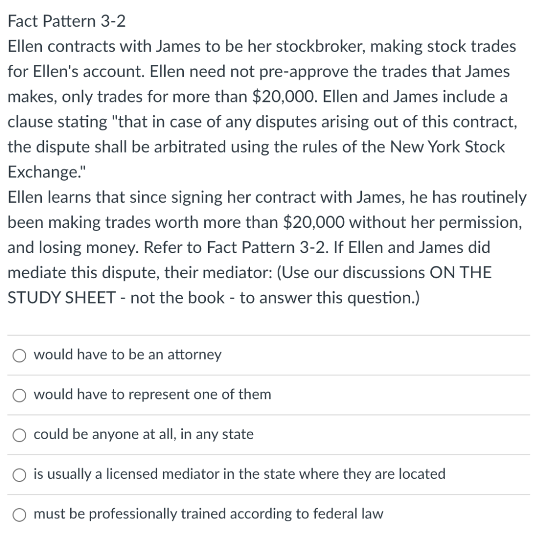Select 'must be professionally trained according to federal law'

(19, 514)
